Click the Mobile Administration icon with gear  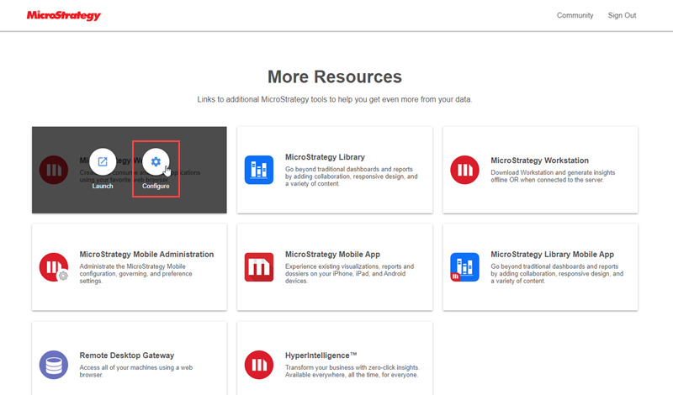[x=54, y=267]
